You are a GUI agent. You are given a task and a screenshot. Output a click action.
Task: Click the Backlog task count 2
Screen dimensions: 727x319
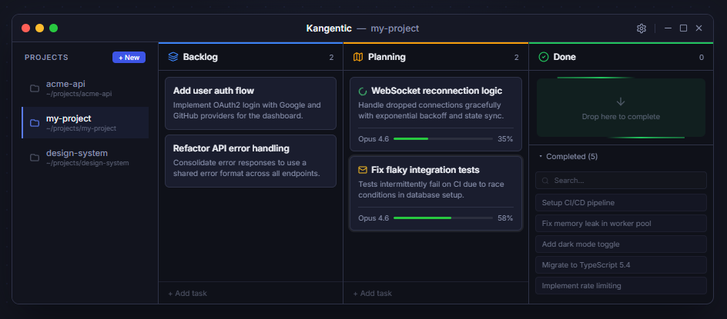(331, 58)
